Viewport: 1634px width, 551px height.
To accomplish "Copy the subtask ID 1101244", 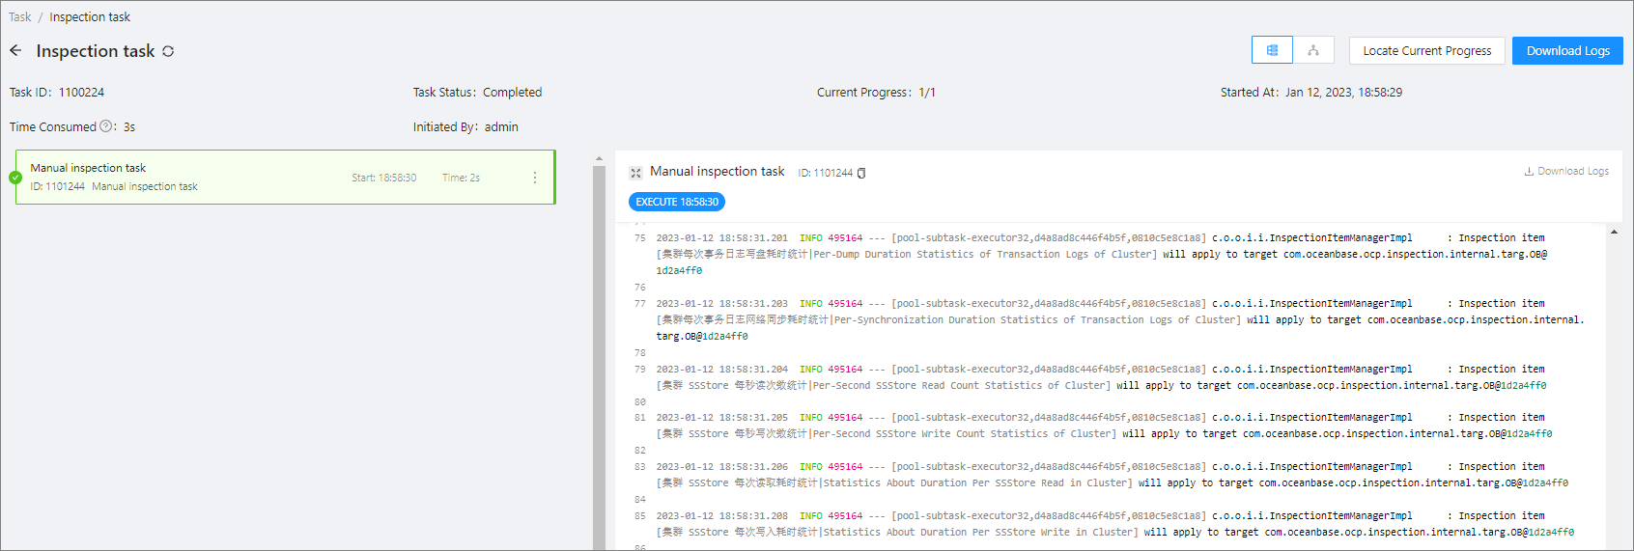I will click(x=861, y=174).
